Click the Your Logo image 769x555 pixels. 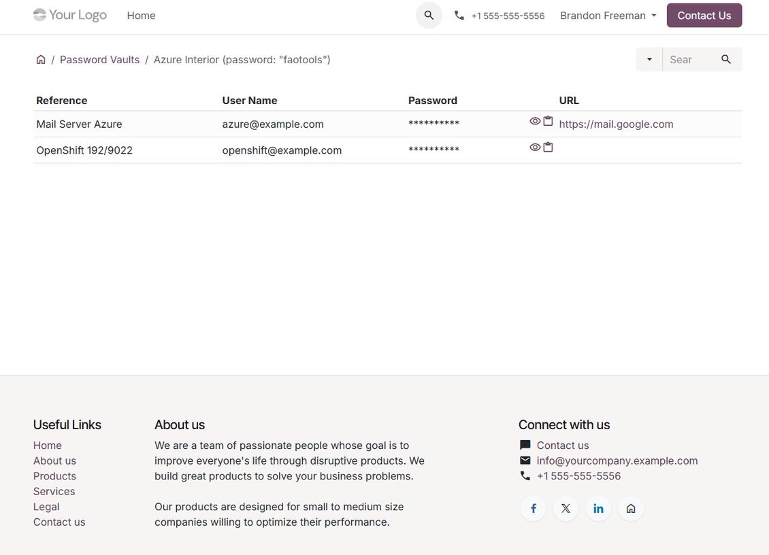[x=69, y=15]
